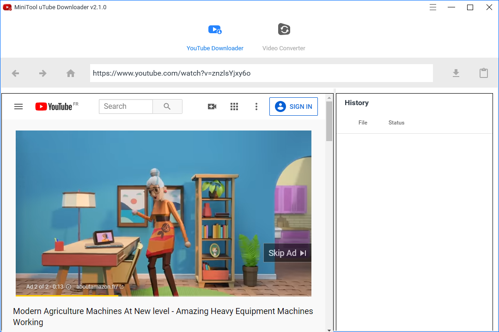Viewport: 499px width, 332px height.
Task: Click the File column header in History
Action: [363, 123]
